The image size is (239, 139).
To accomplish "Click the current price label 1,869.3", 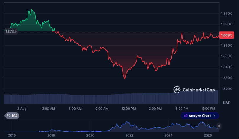I will (x=227, y=35).
